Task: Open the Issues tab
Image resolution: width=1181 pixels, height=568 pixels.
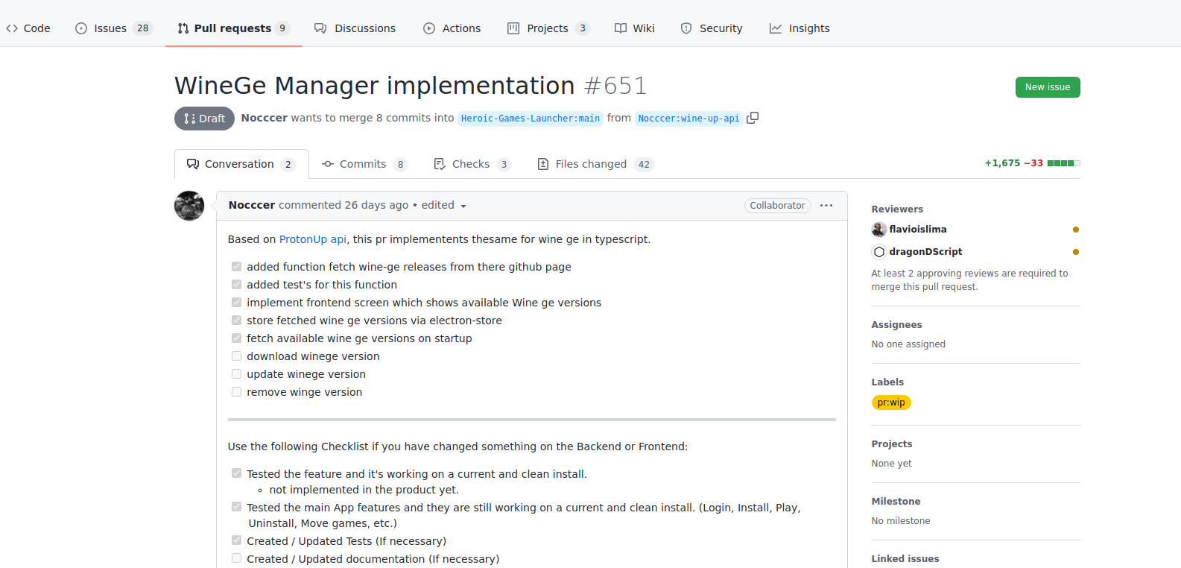Action: click(114, 28)
